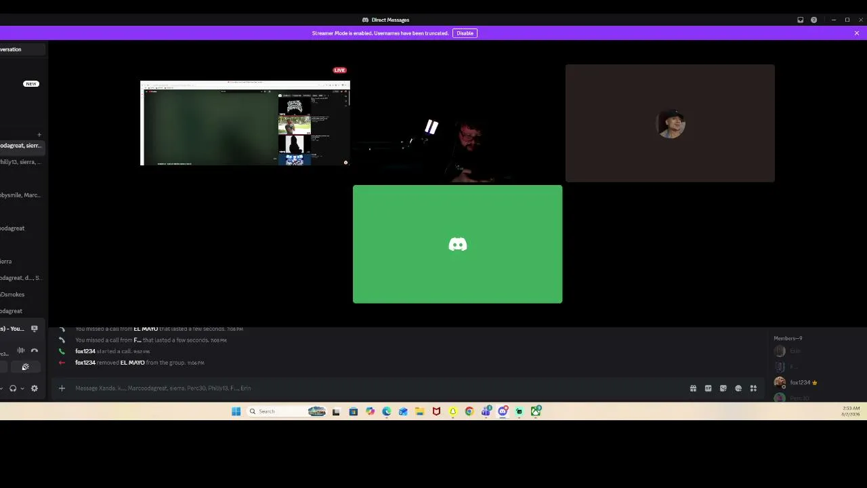
Task: Open McAfee from the taskbar
Action: [x=436, y=411]
